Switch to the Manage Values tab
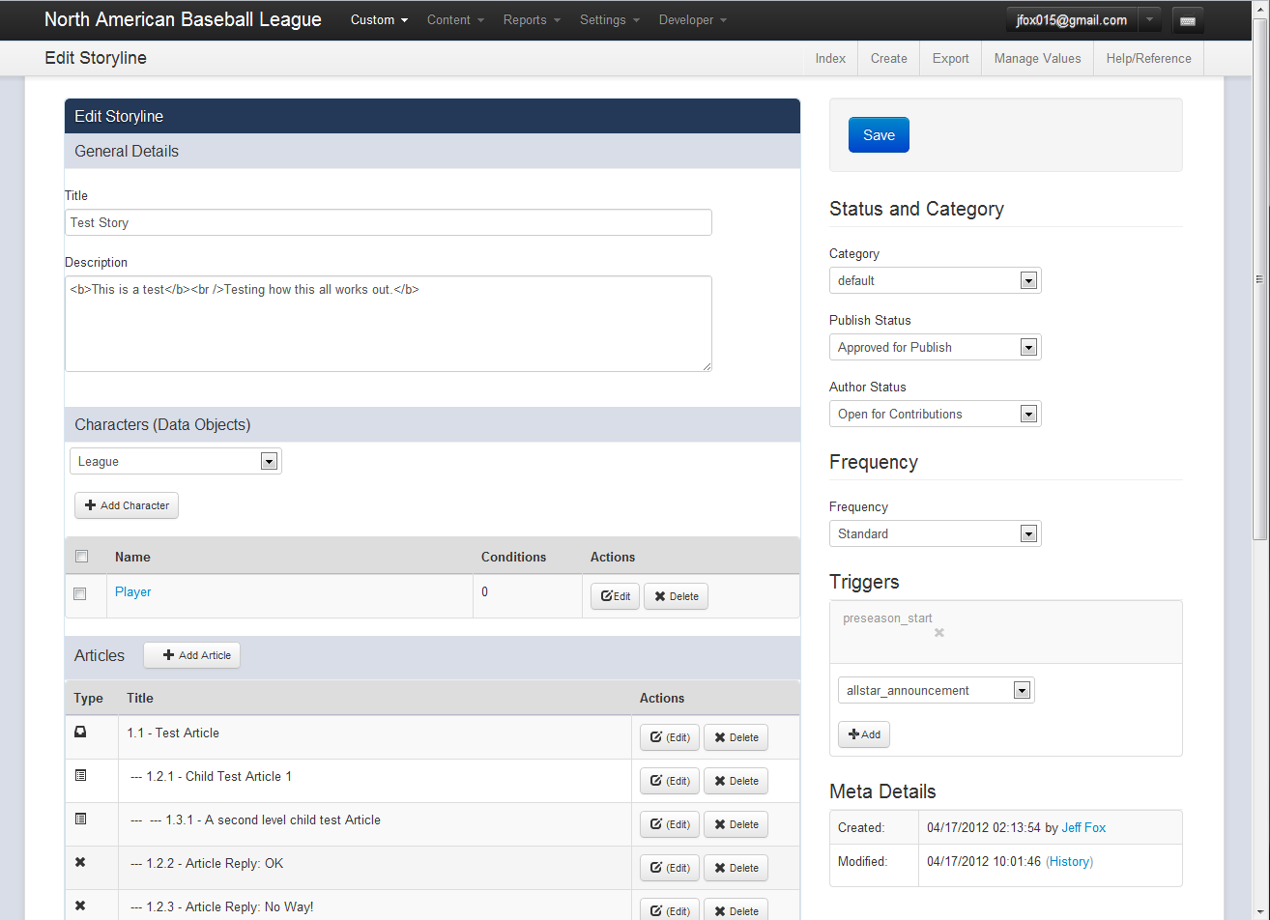 point(1037,58)
